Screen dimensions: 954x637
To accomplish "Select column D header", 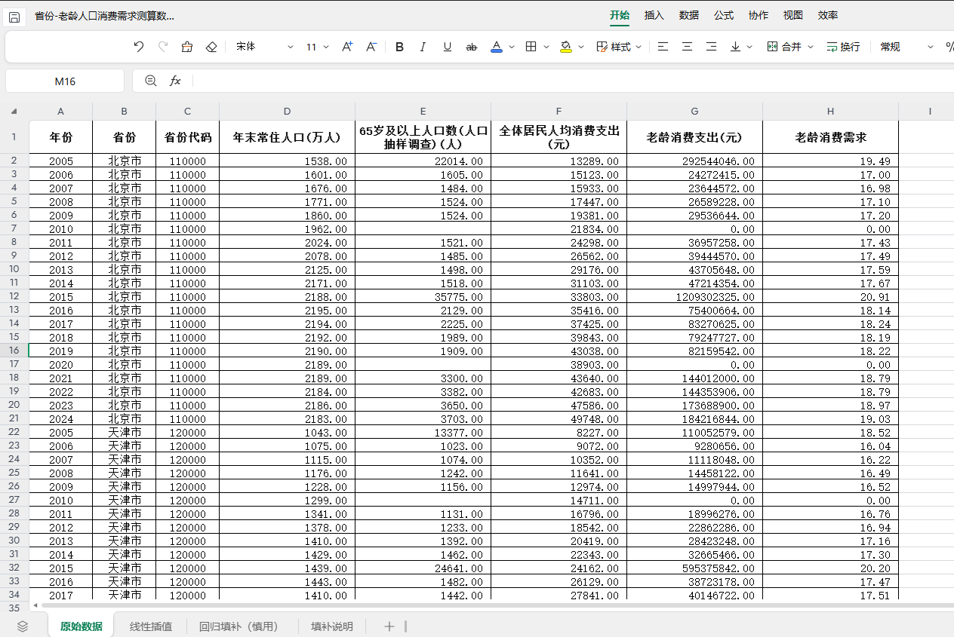I will click(287, 112).
